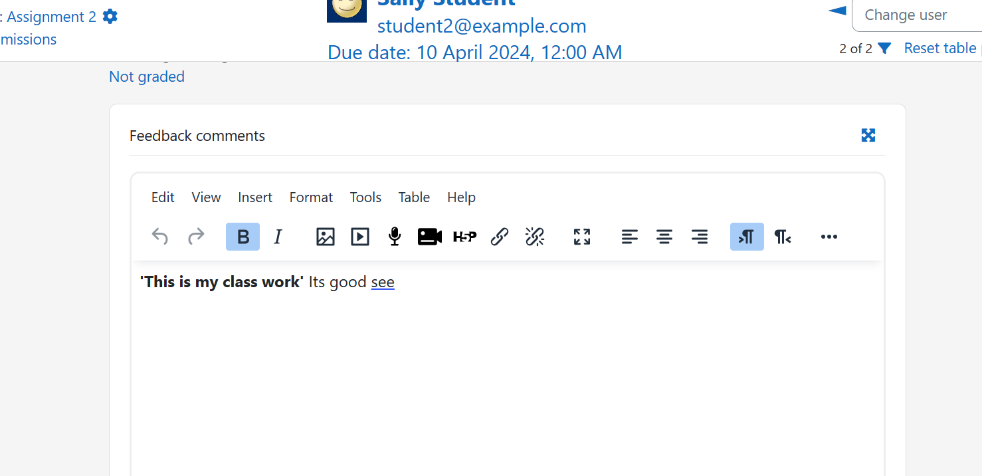Open the Change user dropdown
The width and height of the screenshot is (982, 476).
tap(917, 15)
